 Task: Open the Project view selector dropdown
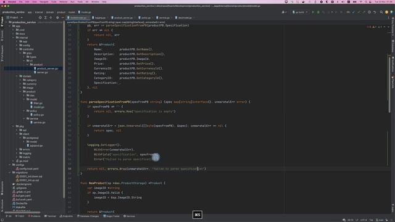[x=15, y=18]
